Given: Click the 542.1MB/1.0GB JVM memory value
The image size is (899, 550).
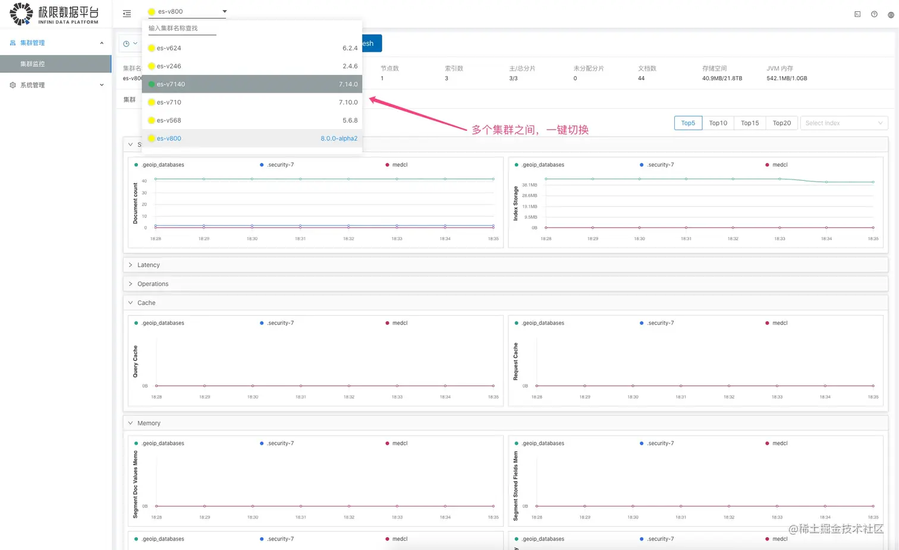Looking at the screenshot, I should click(x=787, y=78).
